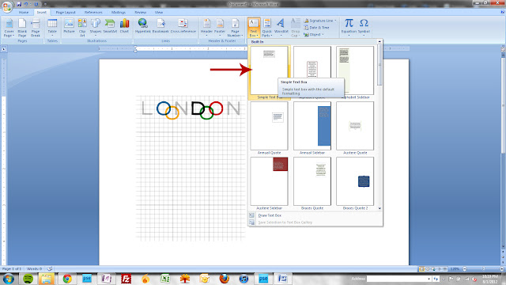Open the Symbol gallery
This screenshot has width=506, height=285.
[364, 27]
